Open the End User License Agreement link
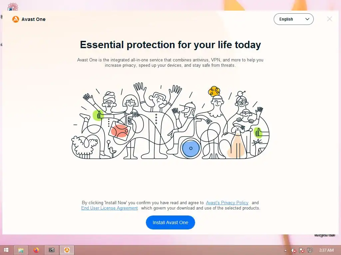The image size is (341, 255). pos(109,208)
